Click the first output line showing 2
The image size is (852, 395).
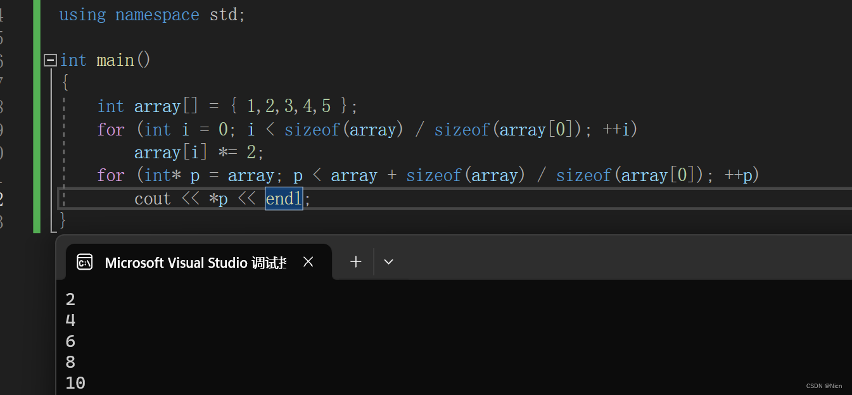tap(70, 298)
